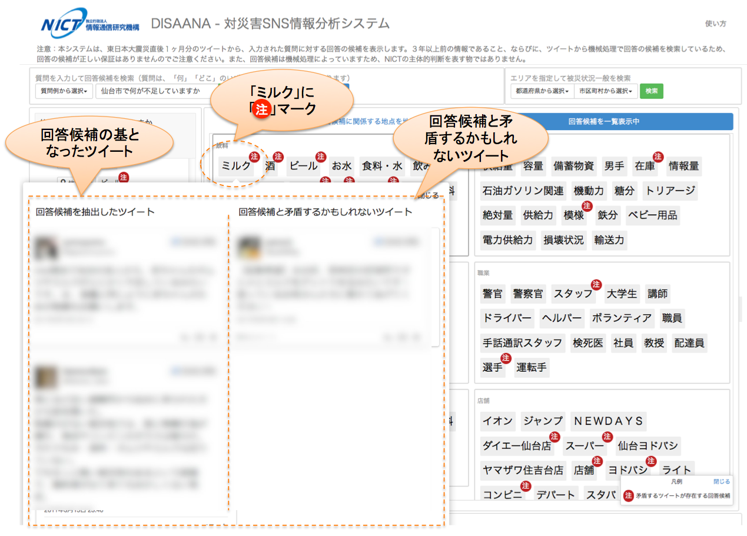Choose the 容量 tag
The image size is (747, 536).
[533, 166]
